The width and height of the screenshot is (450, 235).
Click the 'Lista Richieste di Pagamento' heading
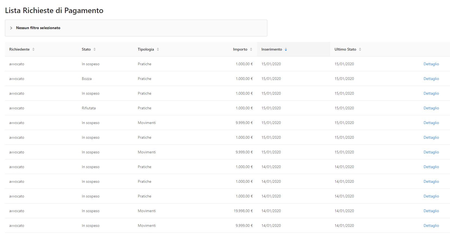(x=54, y=10)
